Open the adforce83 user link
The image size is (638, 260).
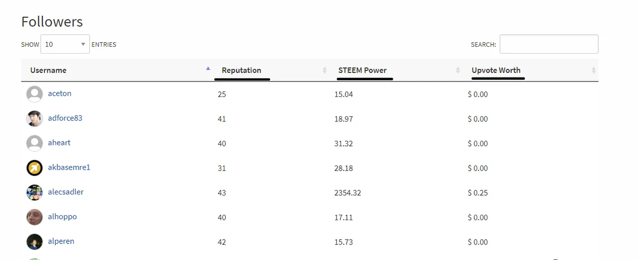click(65, 118)
